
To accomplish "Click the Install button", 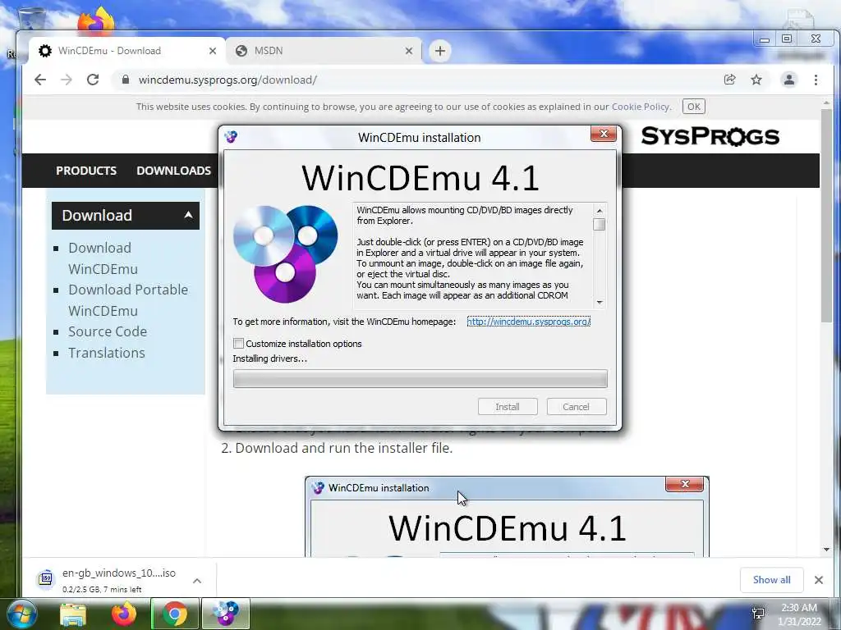I will (508, 407).
